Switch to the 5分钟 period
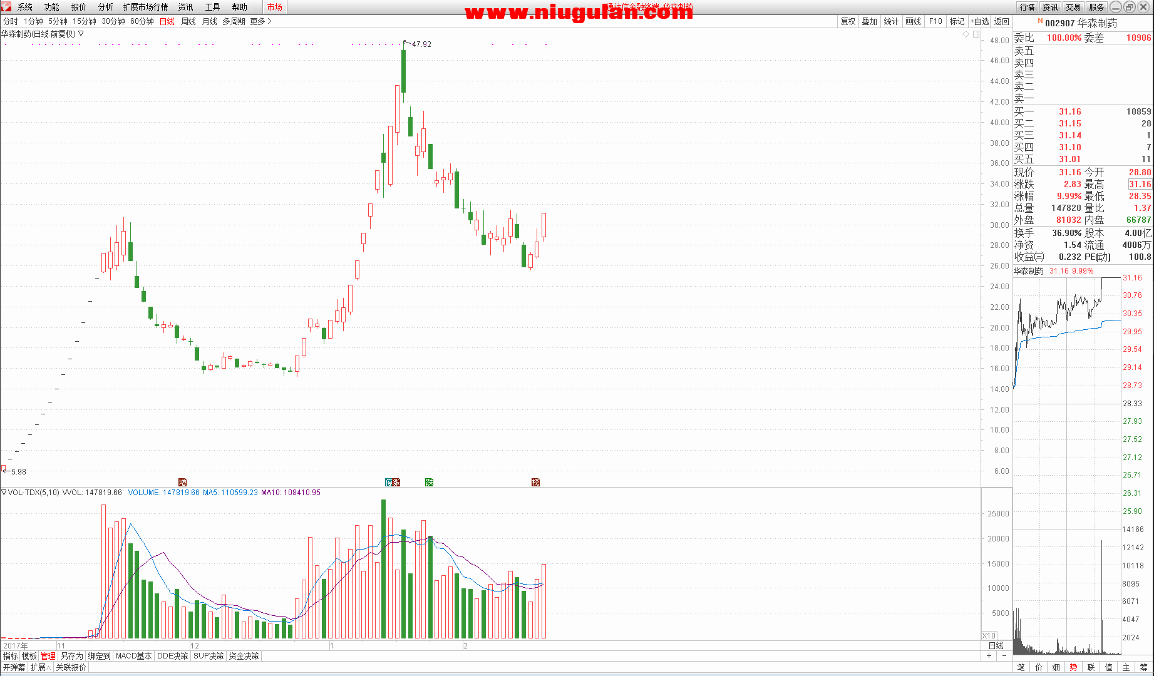Screen dimensions: 1154x676 [58, 21]
